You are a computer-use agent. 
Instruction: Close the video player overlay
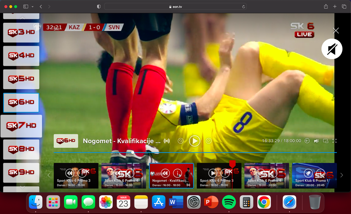336,30
